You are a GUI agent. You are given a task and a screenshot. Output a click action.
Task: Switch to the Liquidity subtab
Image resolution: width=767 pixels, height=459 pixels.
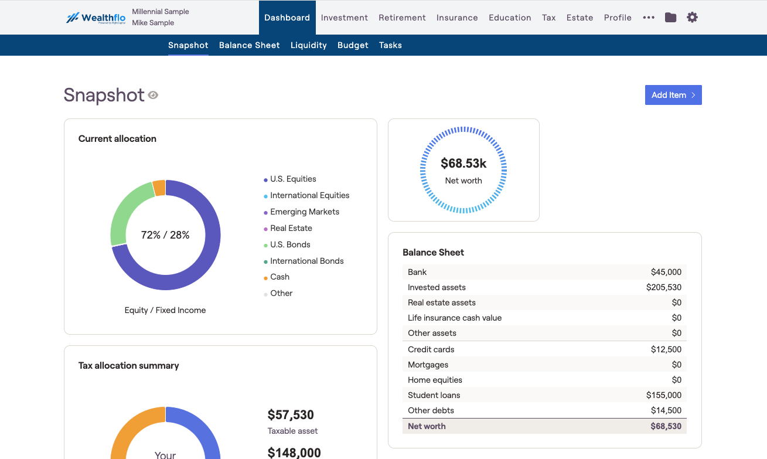click(309, 45)
